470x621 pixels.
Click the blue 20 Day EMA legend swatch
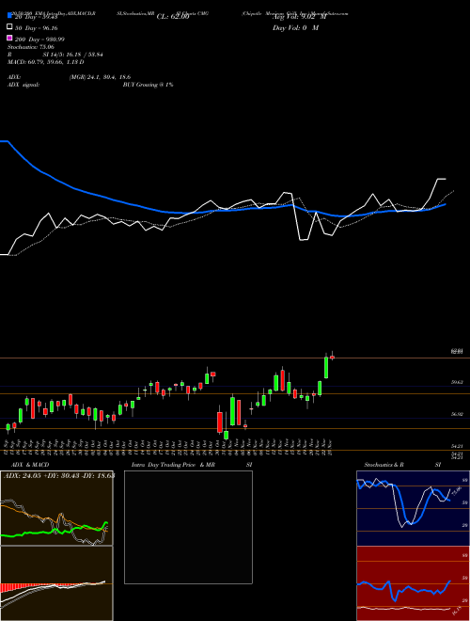(9, 15)
